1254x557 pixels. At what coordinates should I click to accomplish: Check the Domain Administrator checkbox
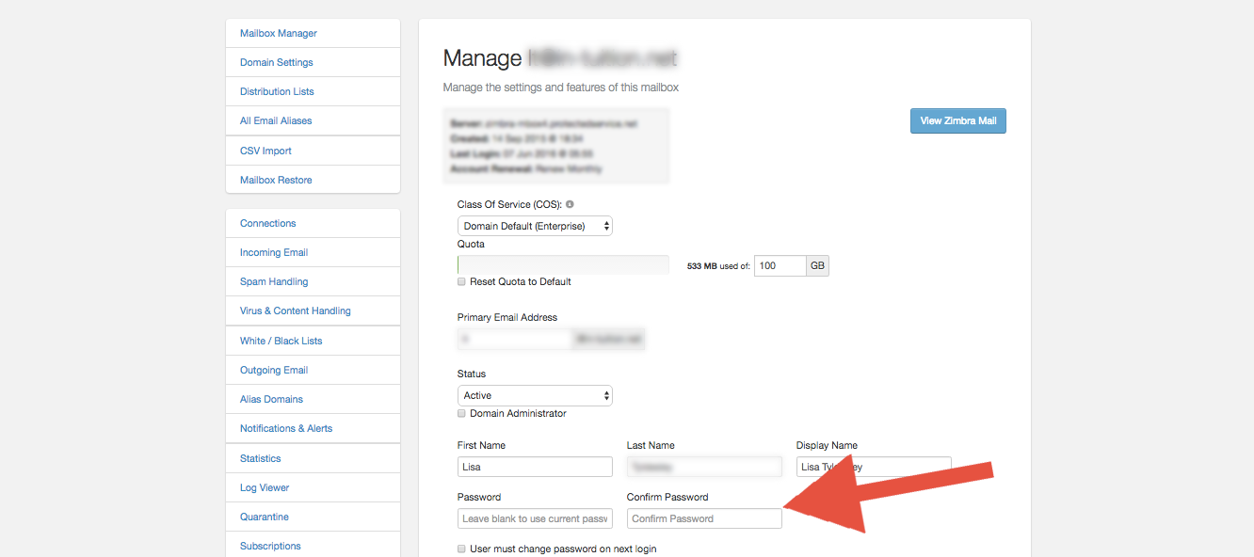[461, 413]
